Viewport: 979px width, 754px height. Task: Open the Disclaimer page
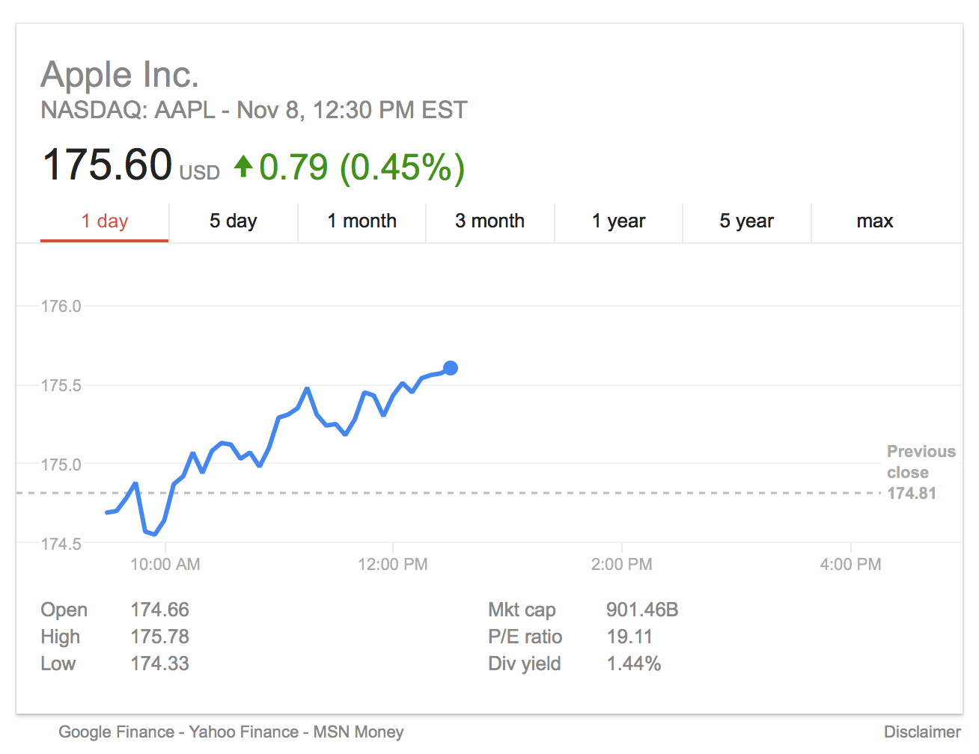922,732
